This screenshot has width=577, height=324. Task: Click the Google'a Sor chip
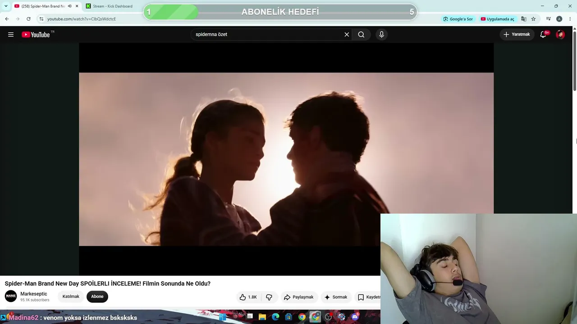point(458,19)
